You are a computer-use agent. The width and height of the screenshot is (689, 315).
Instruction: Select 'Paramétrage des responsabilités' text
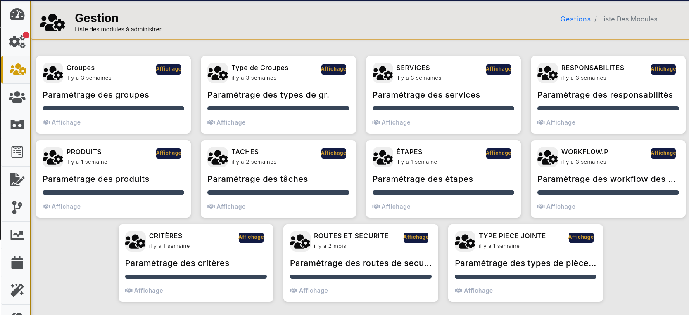(605, 95)
